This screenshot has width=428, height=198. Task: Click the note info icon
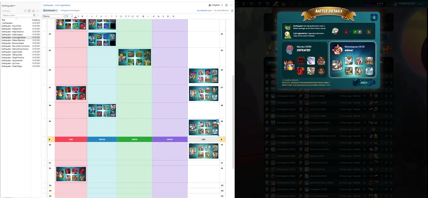(x=226, y=5)
